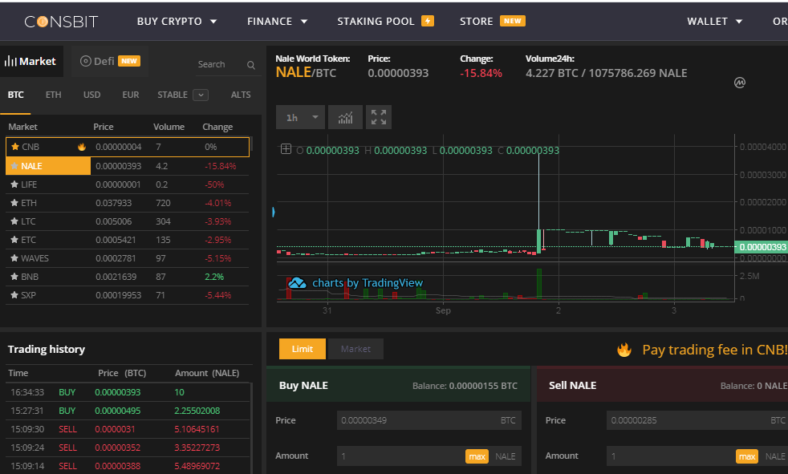
Task: Expand chart to fullscreen mode
Action: pos(379,118)
